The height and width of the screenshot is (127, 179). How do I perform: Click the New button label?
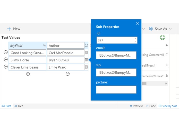(17, 29)
